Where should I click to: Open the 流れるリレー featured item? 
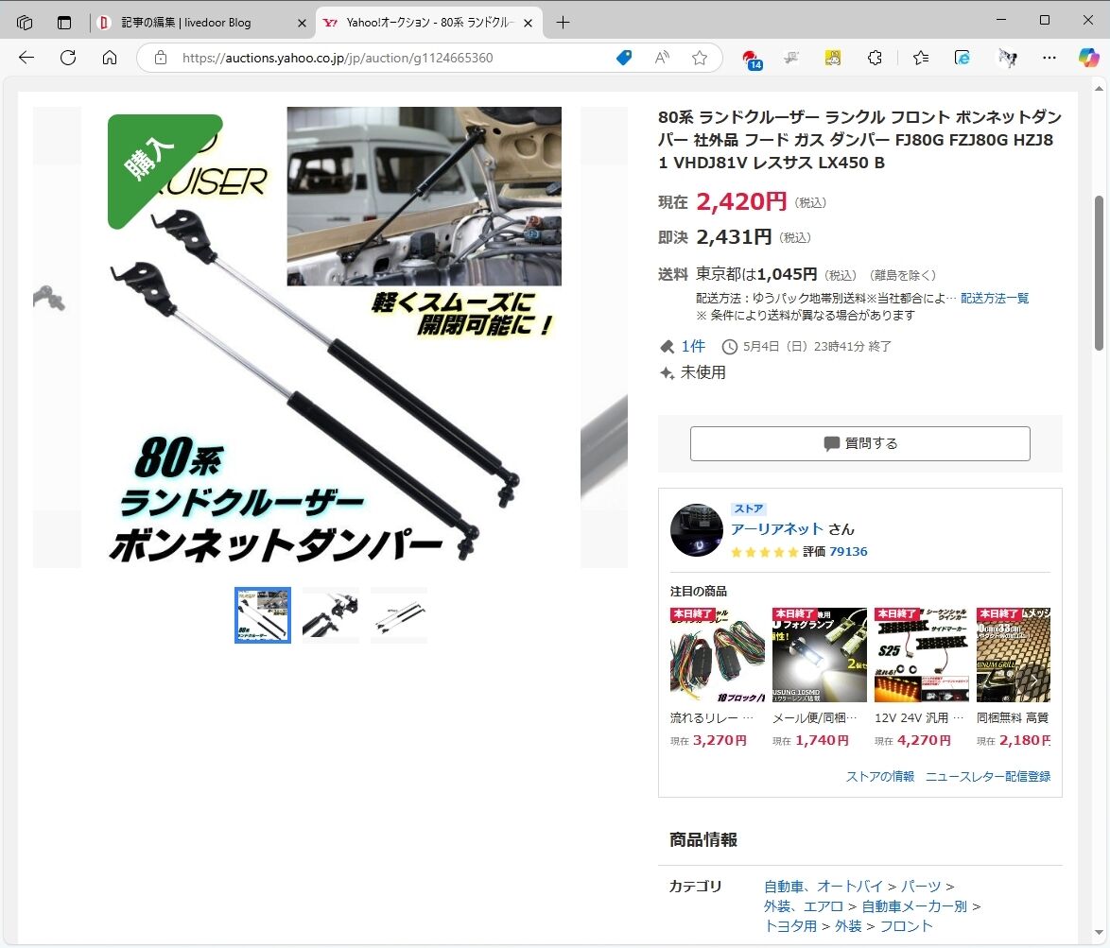pos(717,677)
